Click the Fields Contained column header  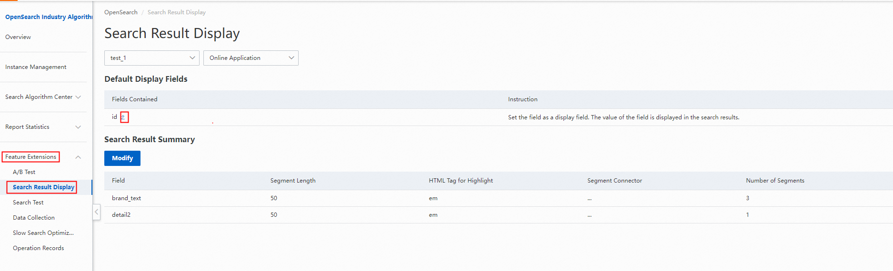pyautogui.click(x=134, y=99)
